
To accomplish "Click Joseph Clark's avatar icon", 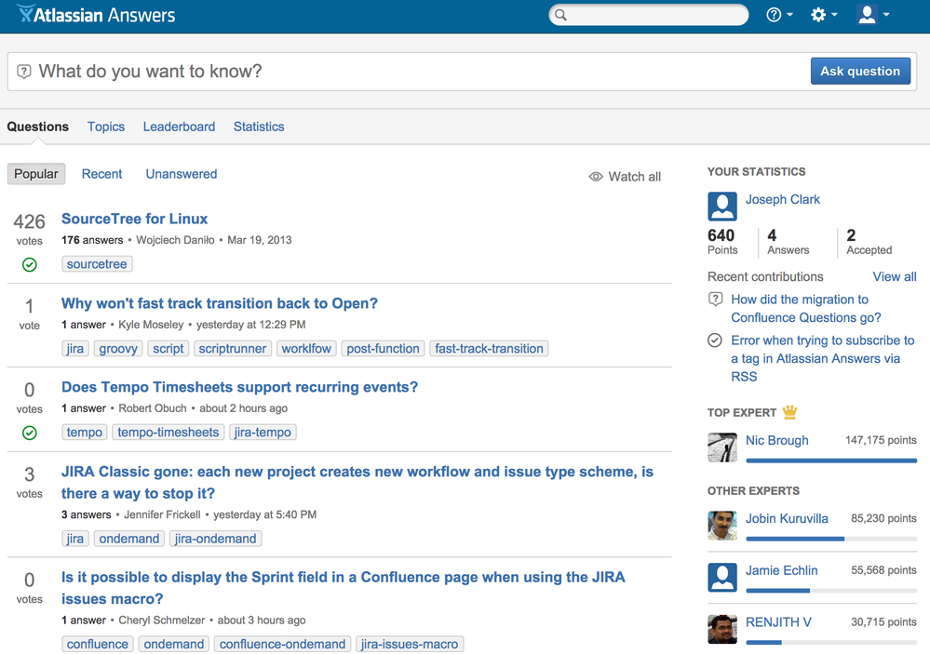I will point(722,207).
